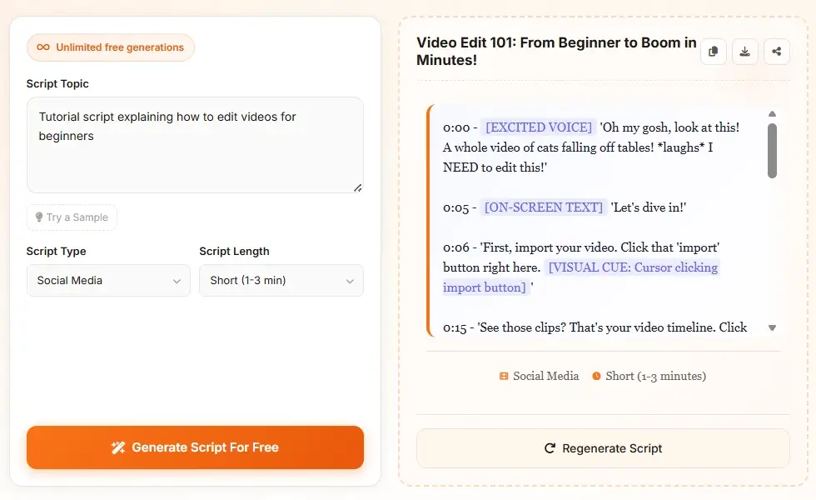Click the [EXCITED VOICE] tag
The image size is (816, 500).
[x=539, y=127]
